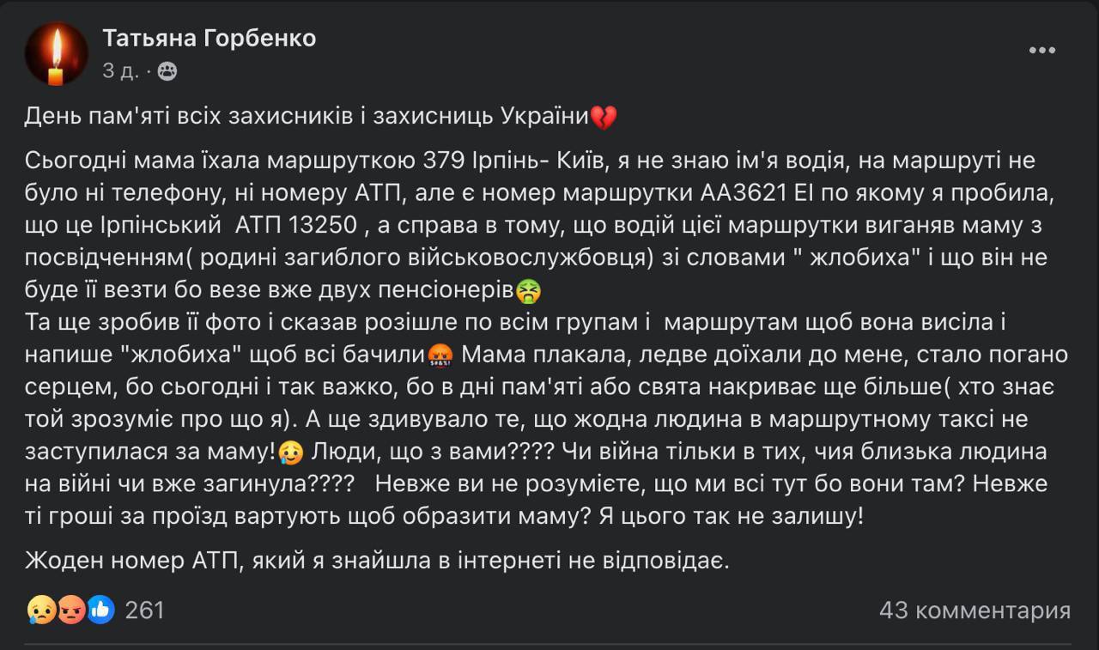Open the three-dot post options menu
The width and height of the screenshot is (1099, 650).
pos(1041,52)
